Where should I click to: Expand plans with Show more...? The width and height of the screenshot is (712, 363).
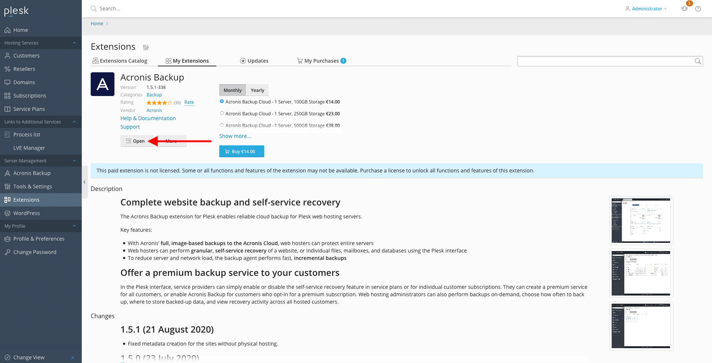pyautogui.click(x=235, y=136)
